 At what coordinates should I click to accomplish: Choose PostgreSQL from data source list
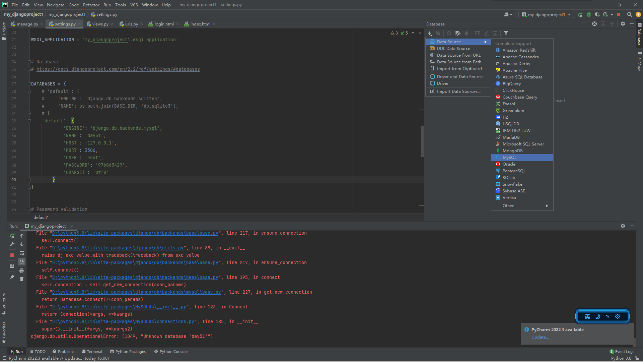click(522, 171)
